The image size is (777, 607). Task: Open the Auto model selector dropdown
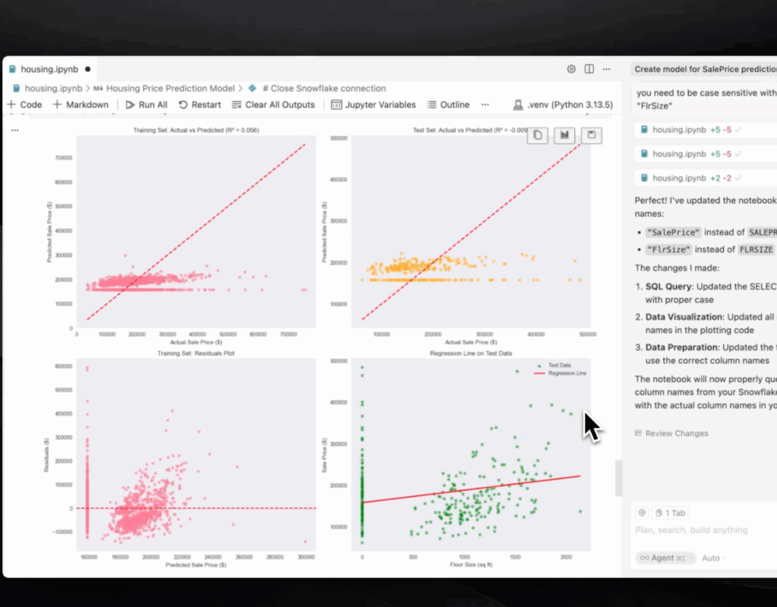pos(714,558)
